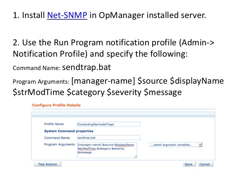Cancel the profile configuration

[205, 164]
